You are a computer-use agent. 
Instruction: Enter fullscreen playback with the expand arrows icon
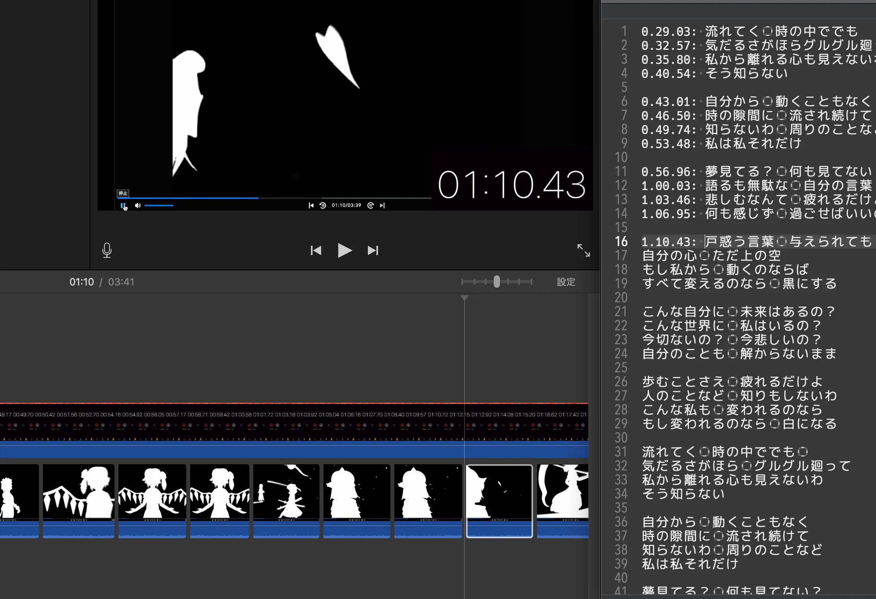coord(583,250)
